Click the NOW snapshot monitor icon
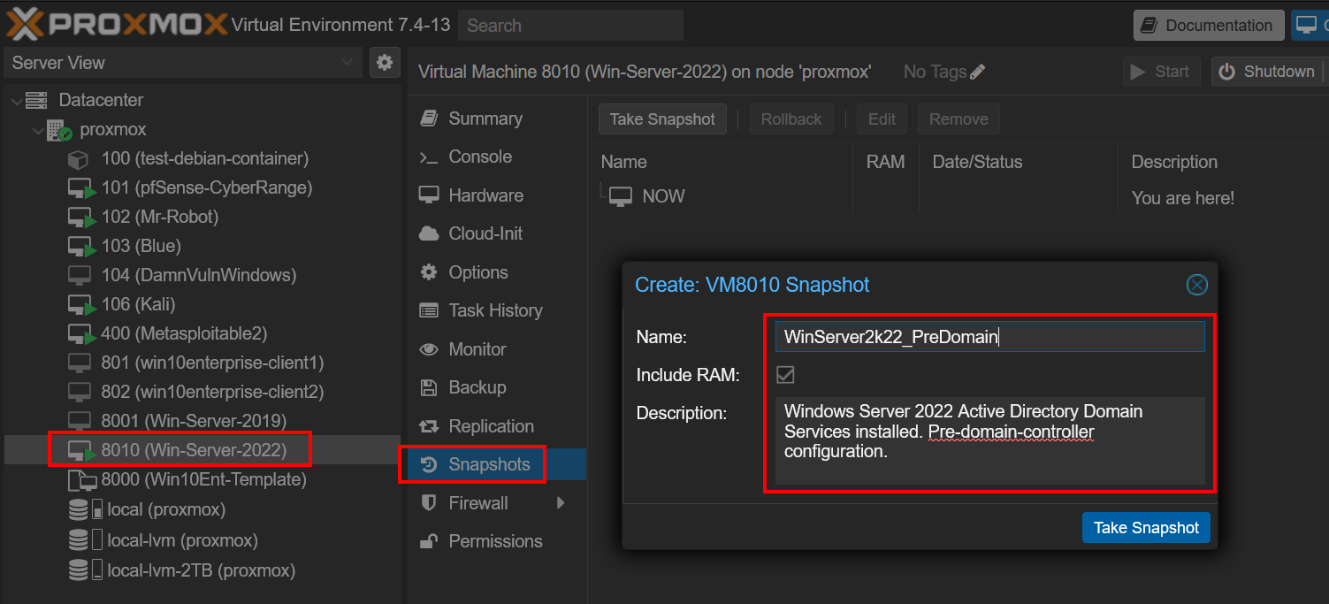 pyautogui.click(x=621, y=196)
